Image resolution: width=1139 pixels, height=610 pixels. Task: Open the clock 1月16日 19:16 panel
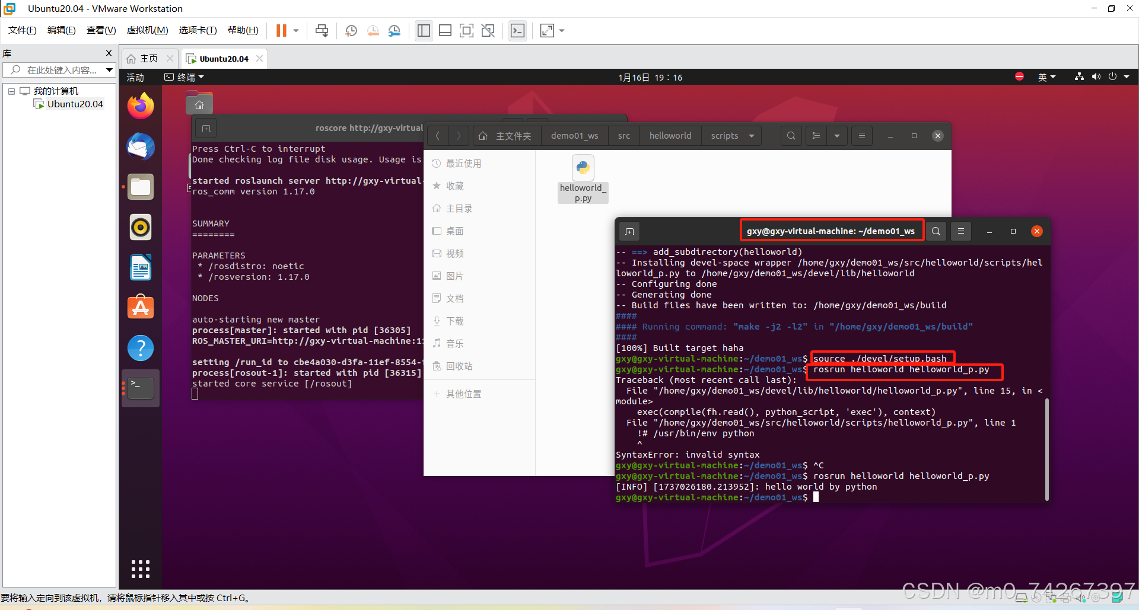[x=650, y=77]
